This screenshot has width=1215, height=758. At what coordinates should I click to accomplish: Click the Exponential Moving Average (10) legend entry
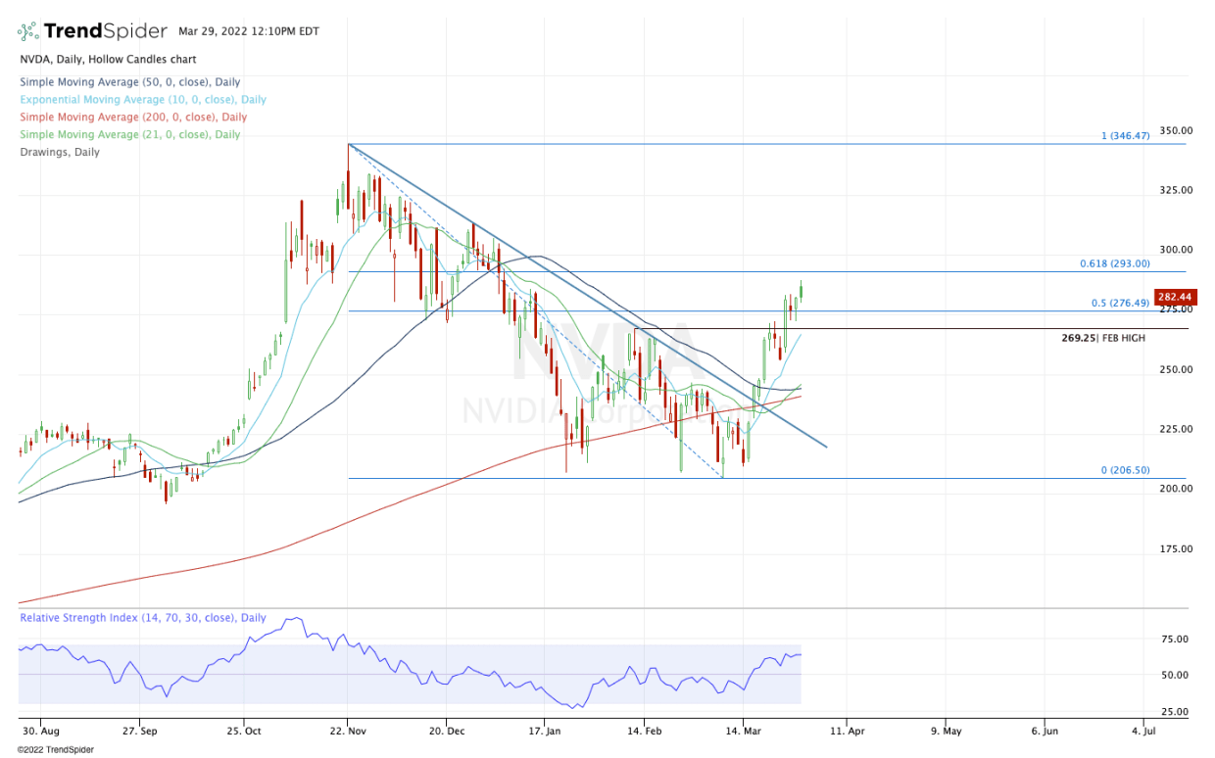142,100
